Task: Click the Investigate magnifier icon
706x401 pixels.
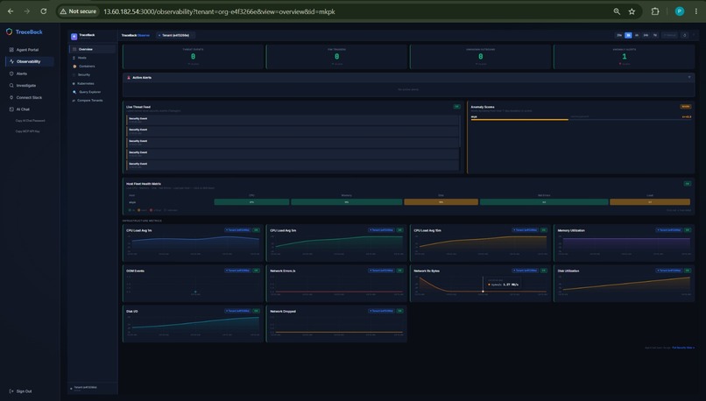Action: pyautogui.click(x=11, y=85)
